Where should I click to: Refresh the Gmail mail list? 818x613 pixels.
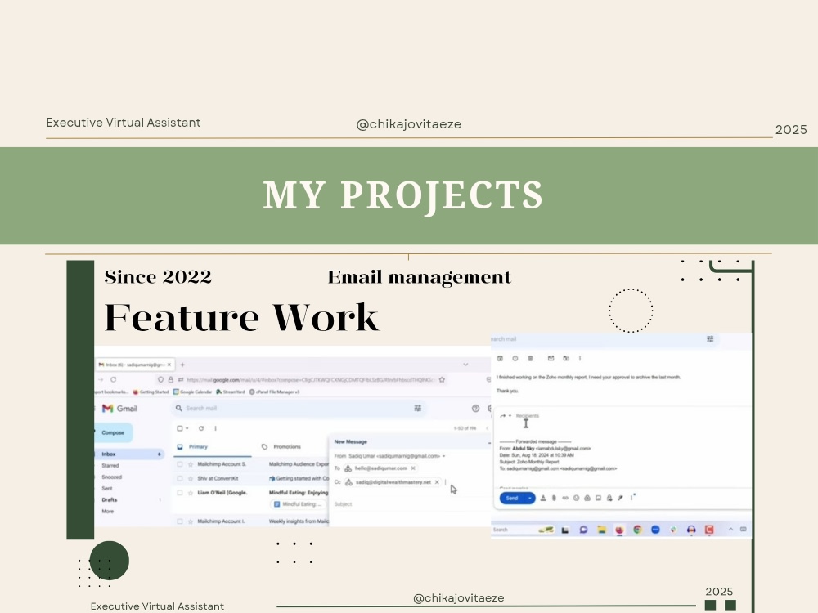(x=201, y=428)
